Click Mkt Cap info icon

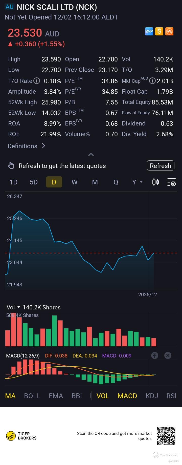pyautogui.click(x=152, y=81)
